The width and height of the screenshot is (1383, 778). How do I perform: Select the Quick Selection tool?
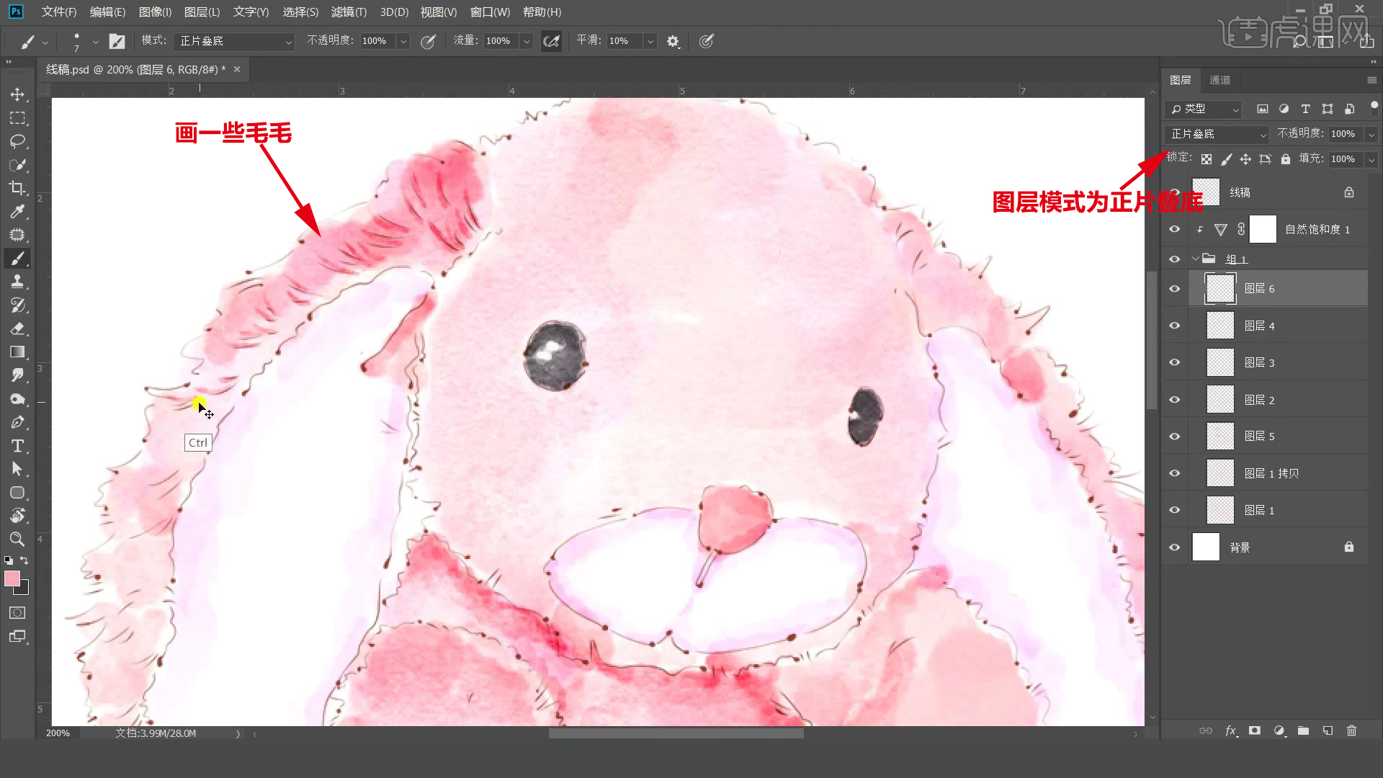tap(17, 165)
